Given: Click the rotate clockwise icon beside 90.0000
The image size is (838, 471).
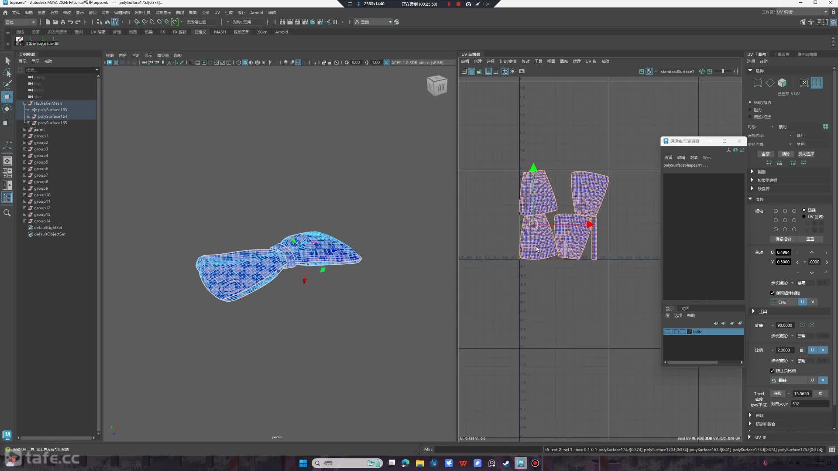Looking at the screenshot, I should pyautogui.click(x=812, y=325).
